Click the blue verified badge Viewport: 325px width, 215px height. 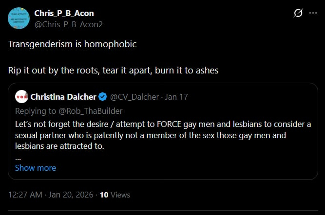click(103, 96)
